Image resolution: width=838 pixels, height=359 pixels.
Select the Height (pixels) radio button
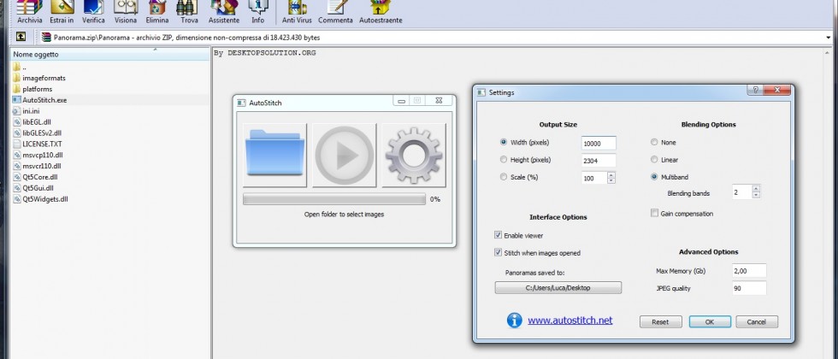pos(503,160)
